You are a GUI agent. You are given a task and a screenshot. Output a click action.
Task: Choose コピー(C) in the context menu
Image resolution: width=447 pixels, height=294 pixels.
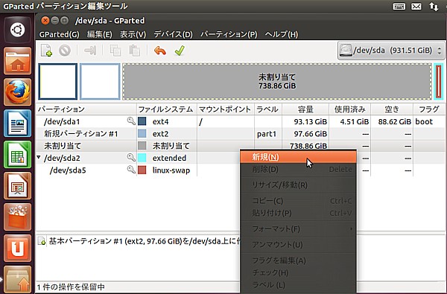point(298,201)
